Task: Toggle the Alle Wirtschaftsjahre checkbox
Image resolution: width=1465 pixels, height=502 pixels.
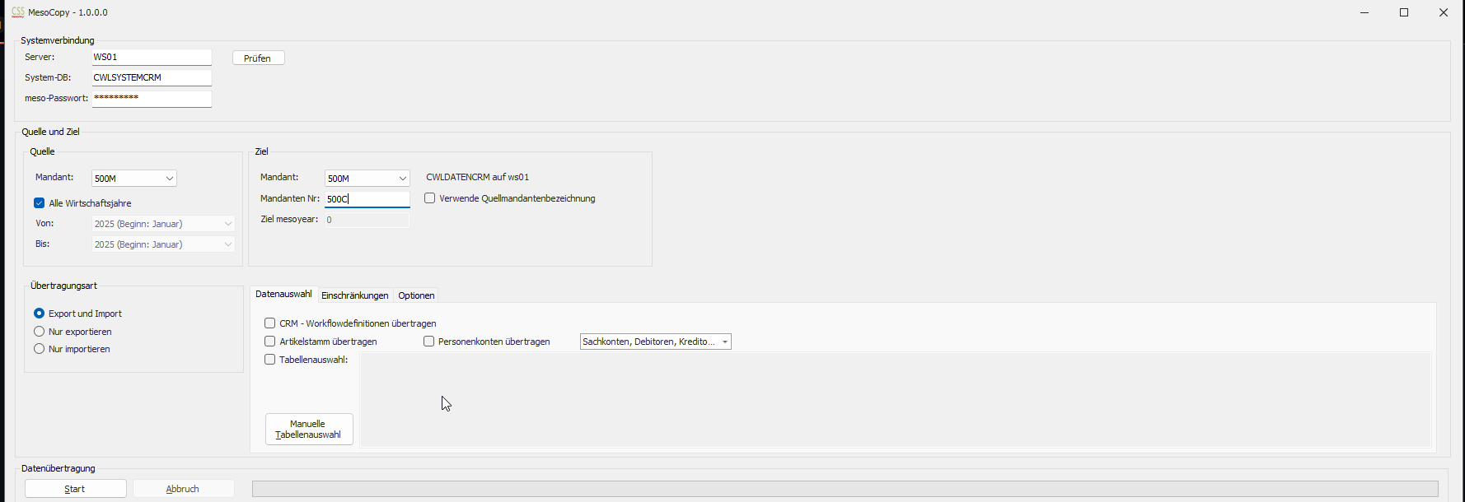Action: [39, 203]
